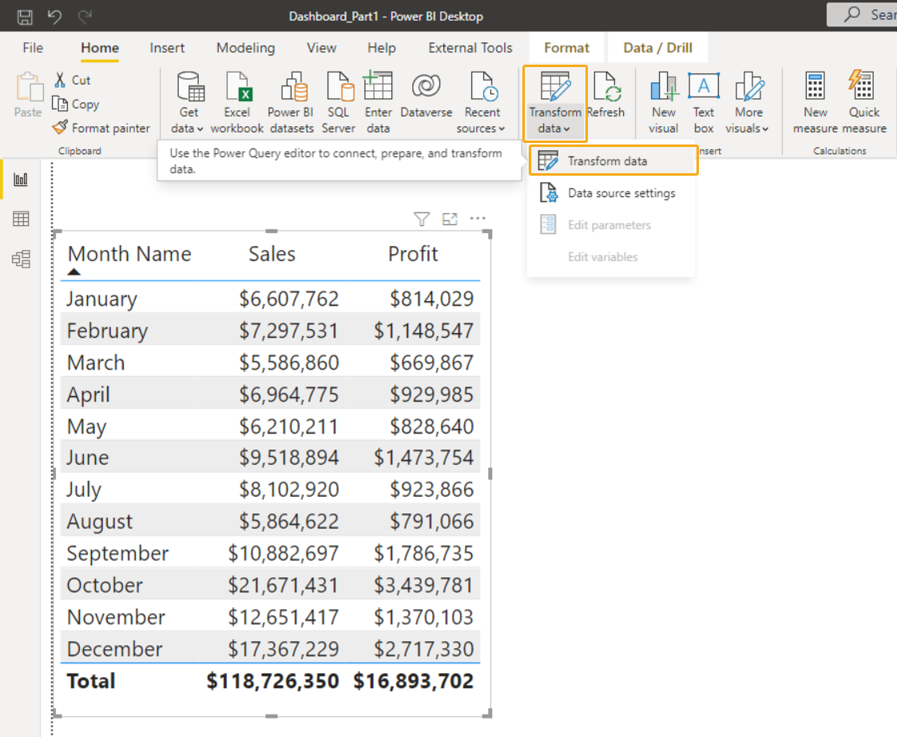The height and width of the screenshot is (737, 897).
Task: Select the Home ribbon tab
Action: [x=100, y=48]
